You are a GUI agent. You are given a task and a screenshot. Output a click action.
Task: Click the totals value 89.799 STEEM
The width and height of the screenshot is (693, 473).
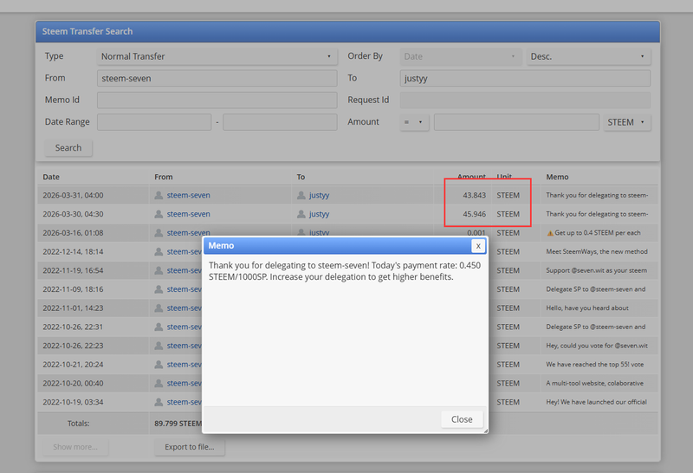click(x=178, y=424)
